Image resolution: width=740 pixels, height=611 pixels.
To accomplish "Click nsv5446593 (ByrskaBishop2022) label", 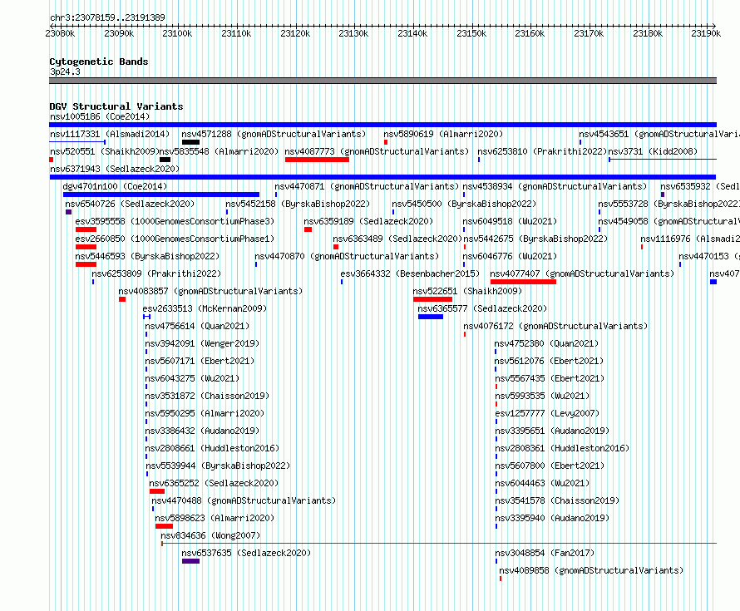I will 147,256.
